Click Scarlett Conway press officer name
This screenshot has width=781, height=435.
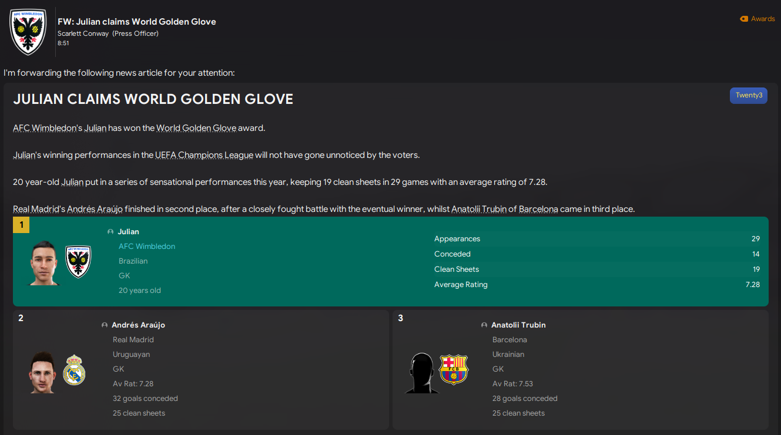pos(83,33)
